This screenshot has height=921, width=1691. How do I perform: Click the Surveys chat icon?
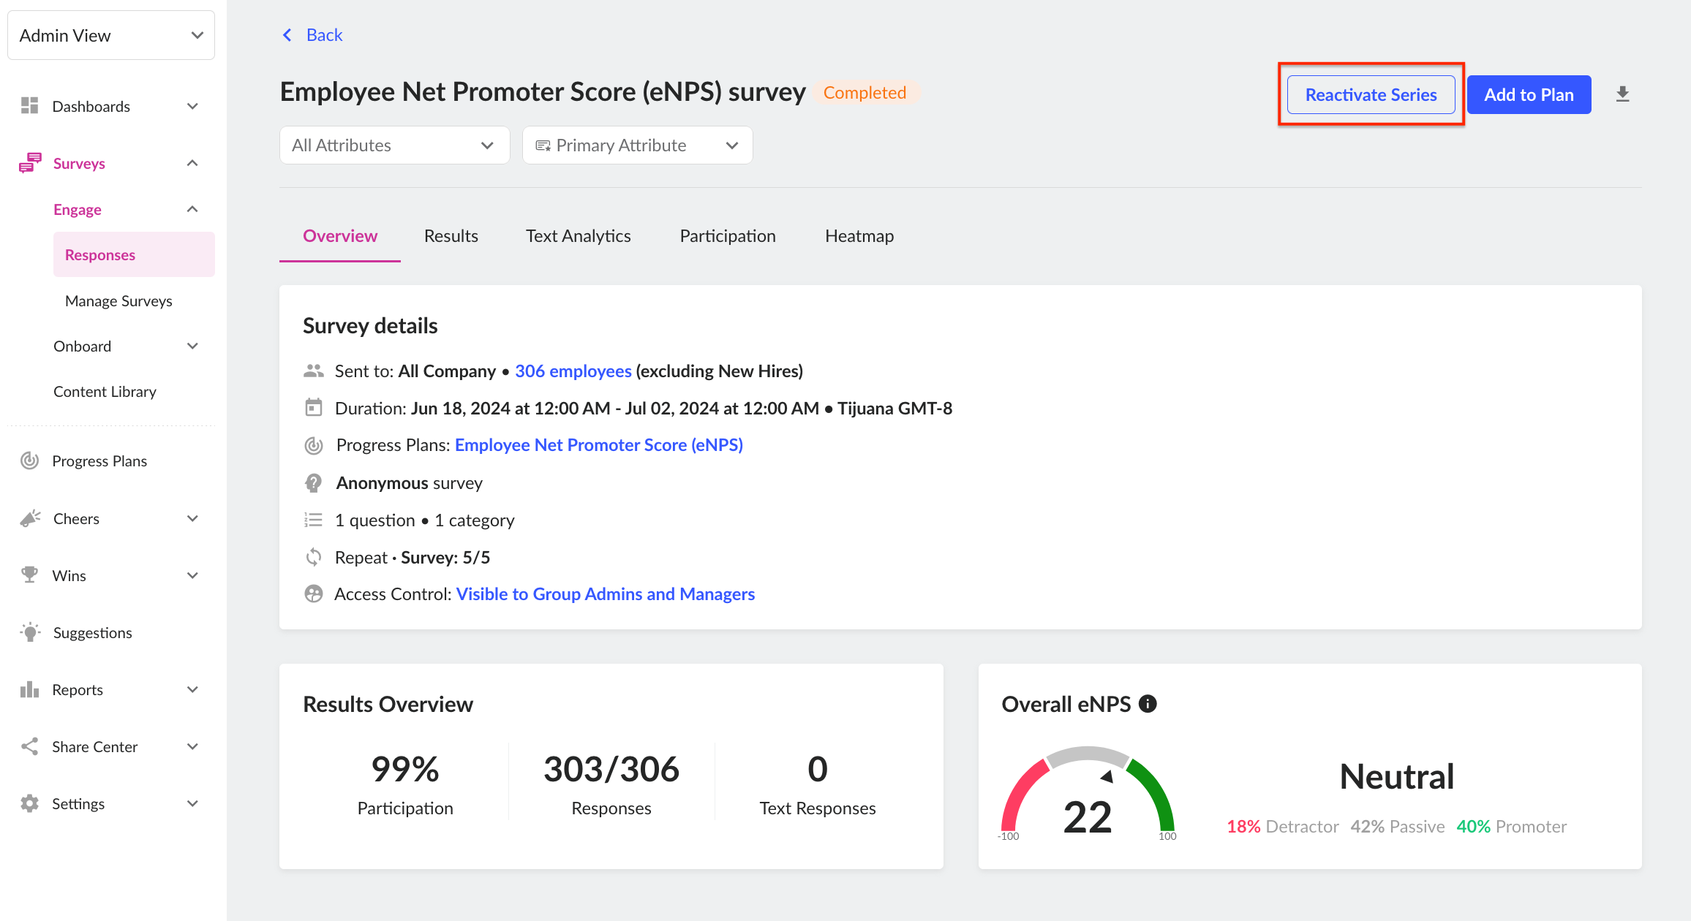pyautogui.click(x=30, y=163)
